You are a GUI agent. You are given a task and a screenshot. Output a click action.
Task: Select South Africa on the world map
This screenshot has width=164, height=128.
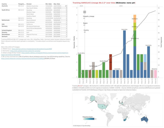tap(125, 119)
